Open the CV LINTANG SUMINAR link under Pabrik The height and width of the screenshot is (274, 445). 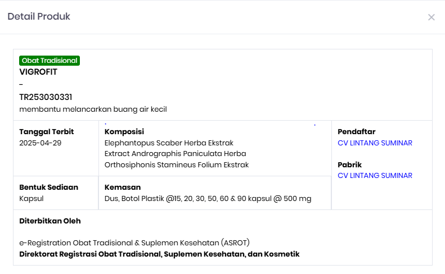point(375,176)
